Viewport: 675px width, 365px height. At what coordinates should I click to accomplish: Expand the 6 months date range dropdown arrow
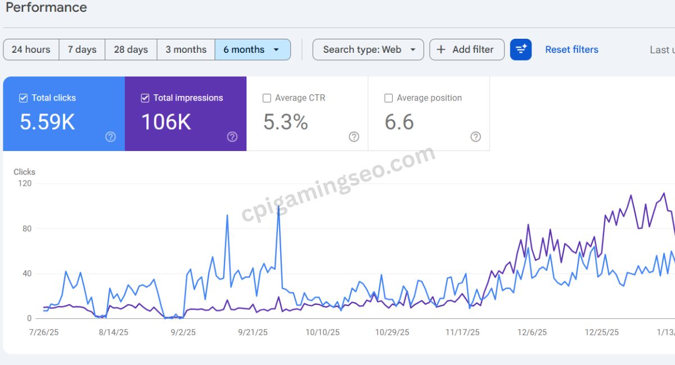(276, 49)
